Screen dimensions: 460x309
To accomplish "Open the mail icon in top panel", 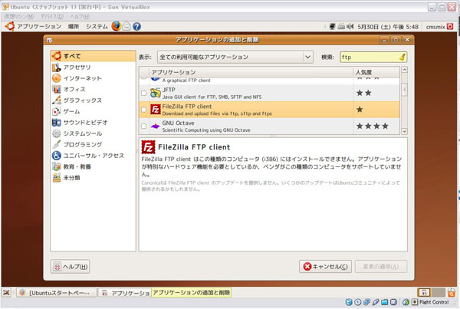I will pos(127,26).
